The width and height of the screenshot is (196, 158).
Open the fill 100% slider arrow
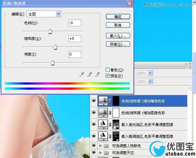click(x=150, y=82)
